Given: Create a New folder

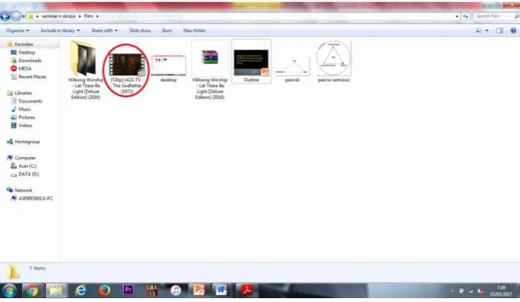Looking at the screenshot, I should pyautogui.click(x=195, y=30).
